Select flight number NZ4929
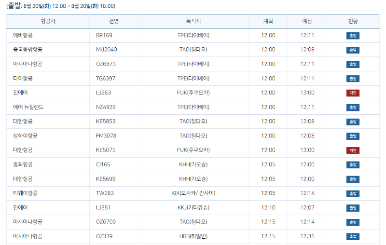This screenshot has width=386, height=245. click(x=106, y=107)
